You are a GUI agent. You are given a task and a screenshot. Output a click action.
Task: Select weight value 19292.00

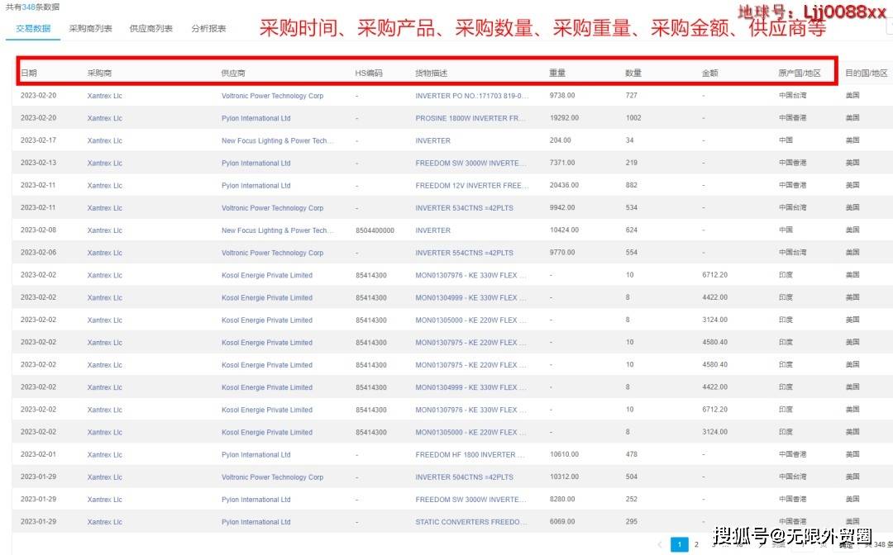(x=564, y=118)
